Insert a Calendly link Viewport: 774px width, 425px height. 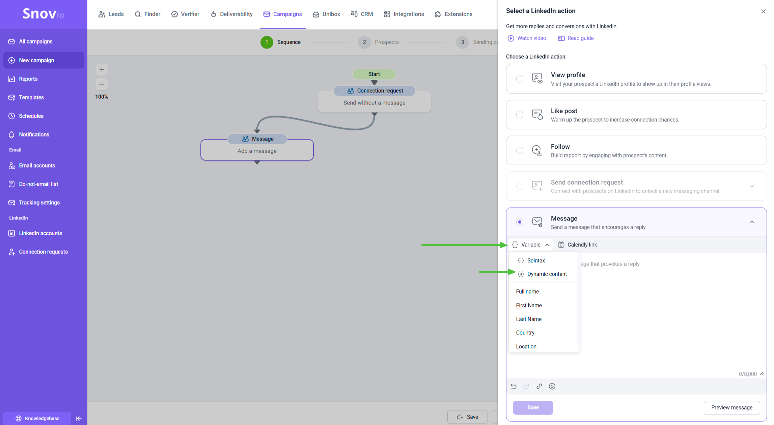pyautogui.click(x=577, y=245)
